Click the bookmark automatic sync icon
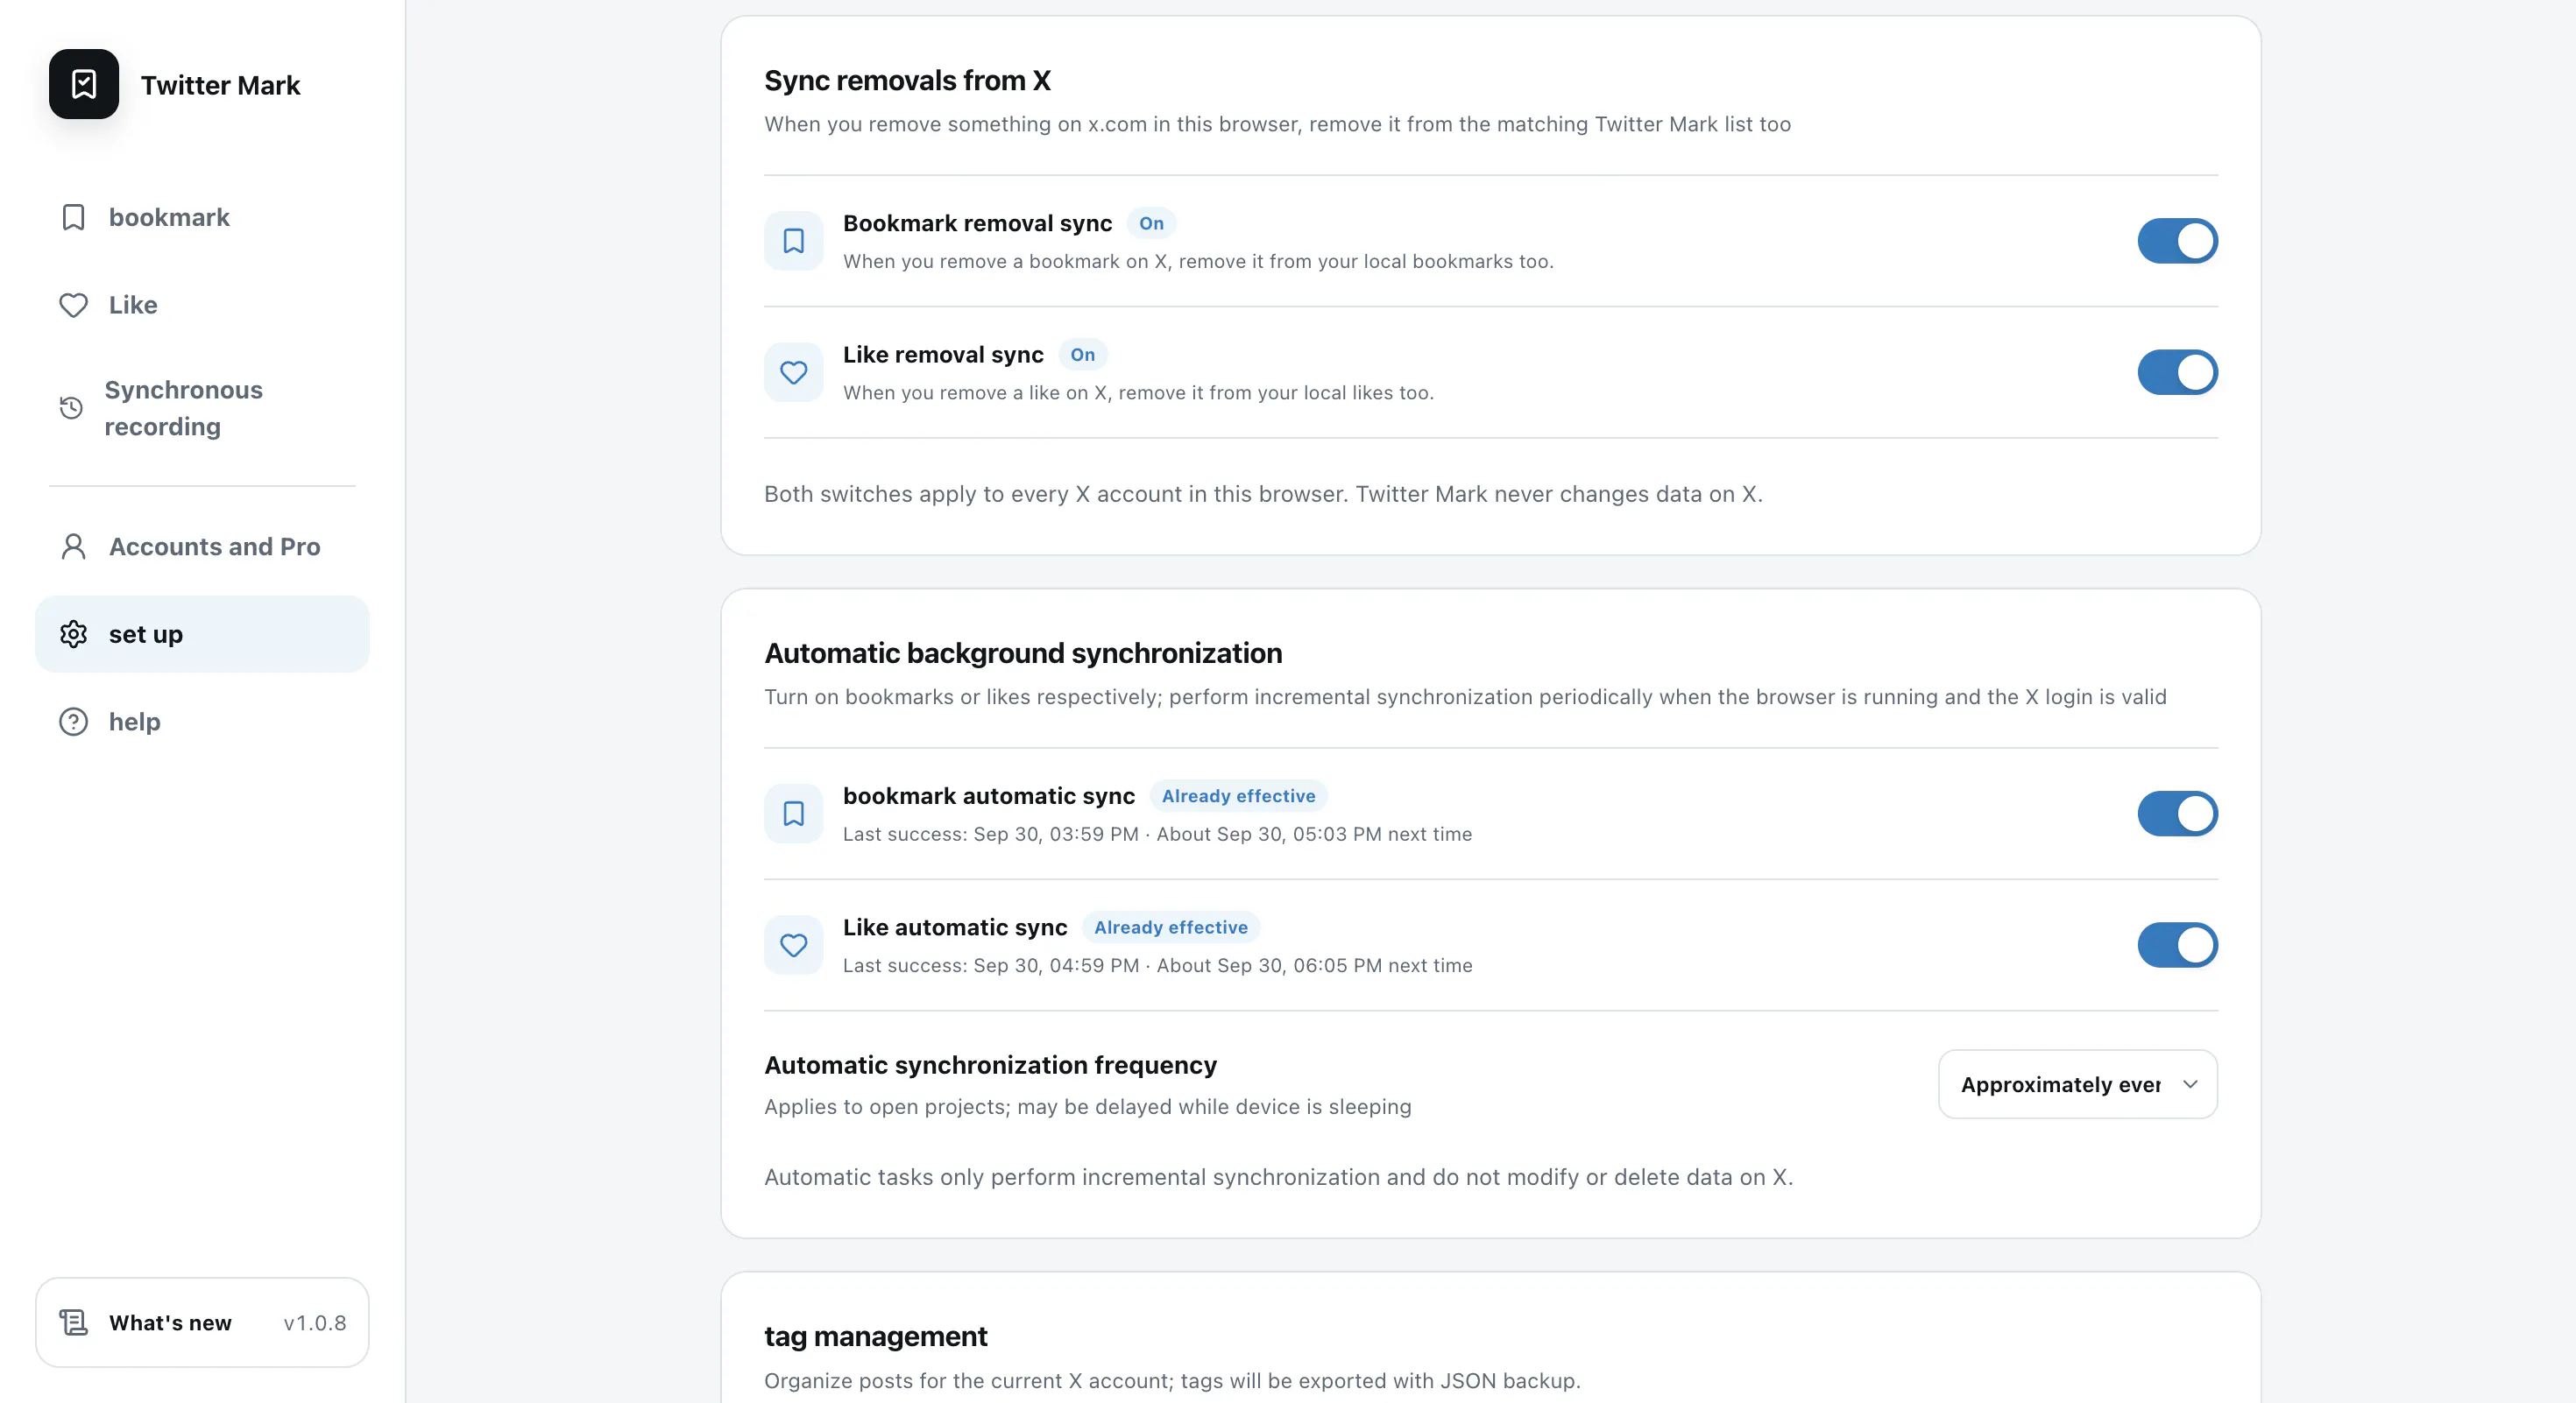Viewport: 2576px width, 1403px height. [793, 814]
